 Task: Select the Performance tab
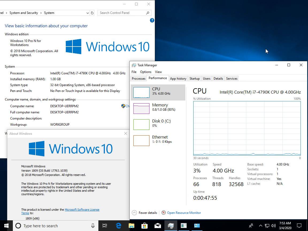158,78
